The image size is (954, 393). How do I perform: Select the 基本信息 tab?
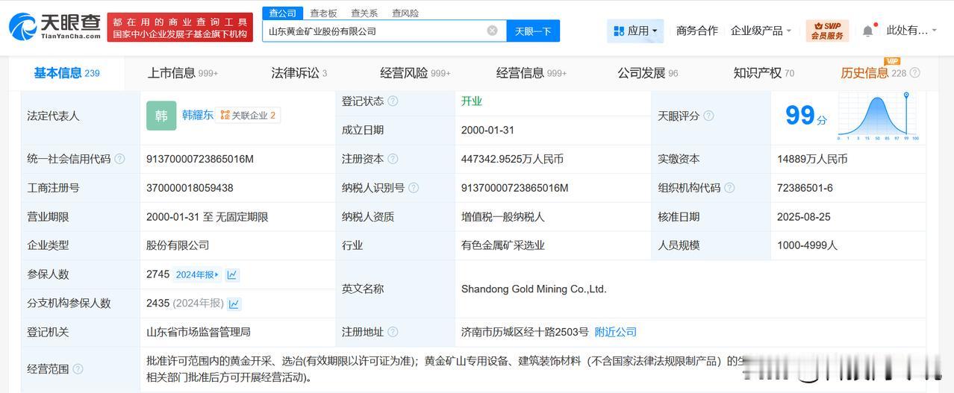click(66, 73)
